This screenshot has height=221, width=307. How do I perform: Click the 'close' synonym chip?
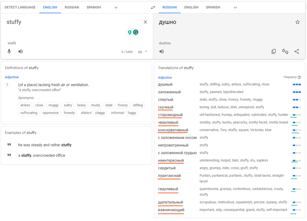click(x=39, y=105)
